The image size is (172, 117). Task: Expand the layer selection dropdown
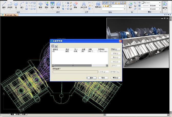tap(124, 6)
